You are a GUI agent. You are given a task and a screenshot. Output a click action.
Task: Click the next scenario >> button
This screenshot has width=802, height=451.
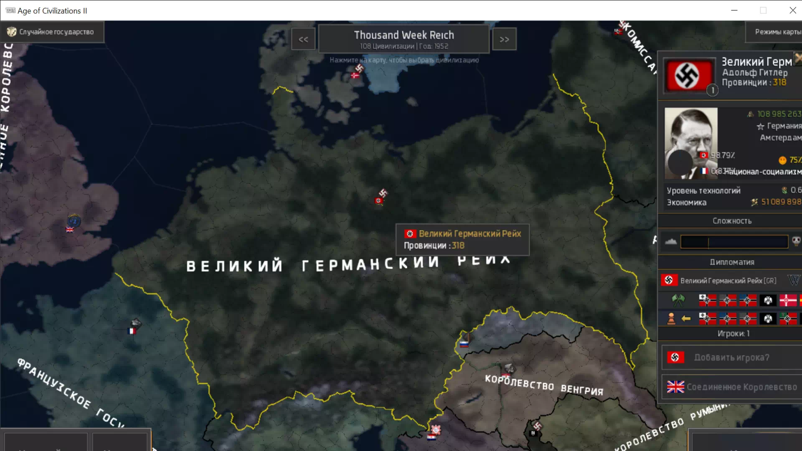[504, 39]
